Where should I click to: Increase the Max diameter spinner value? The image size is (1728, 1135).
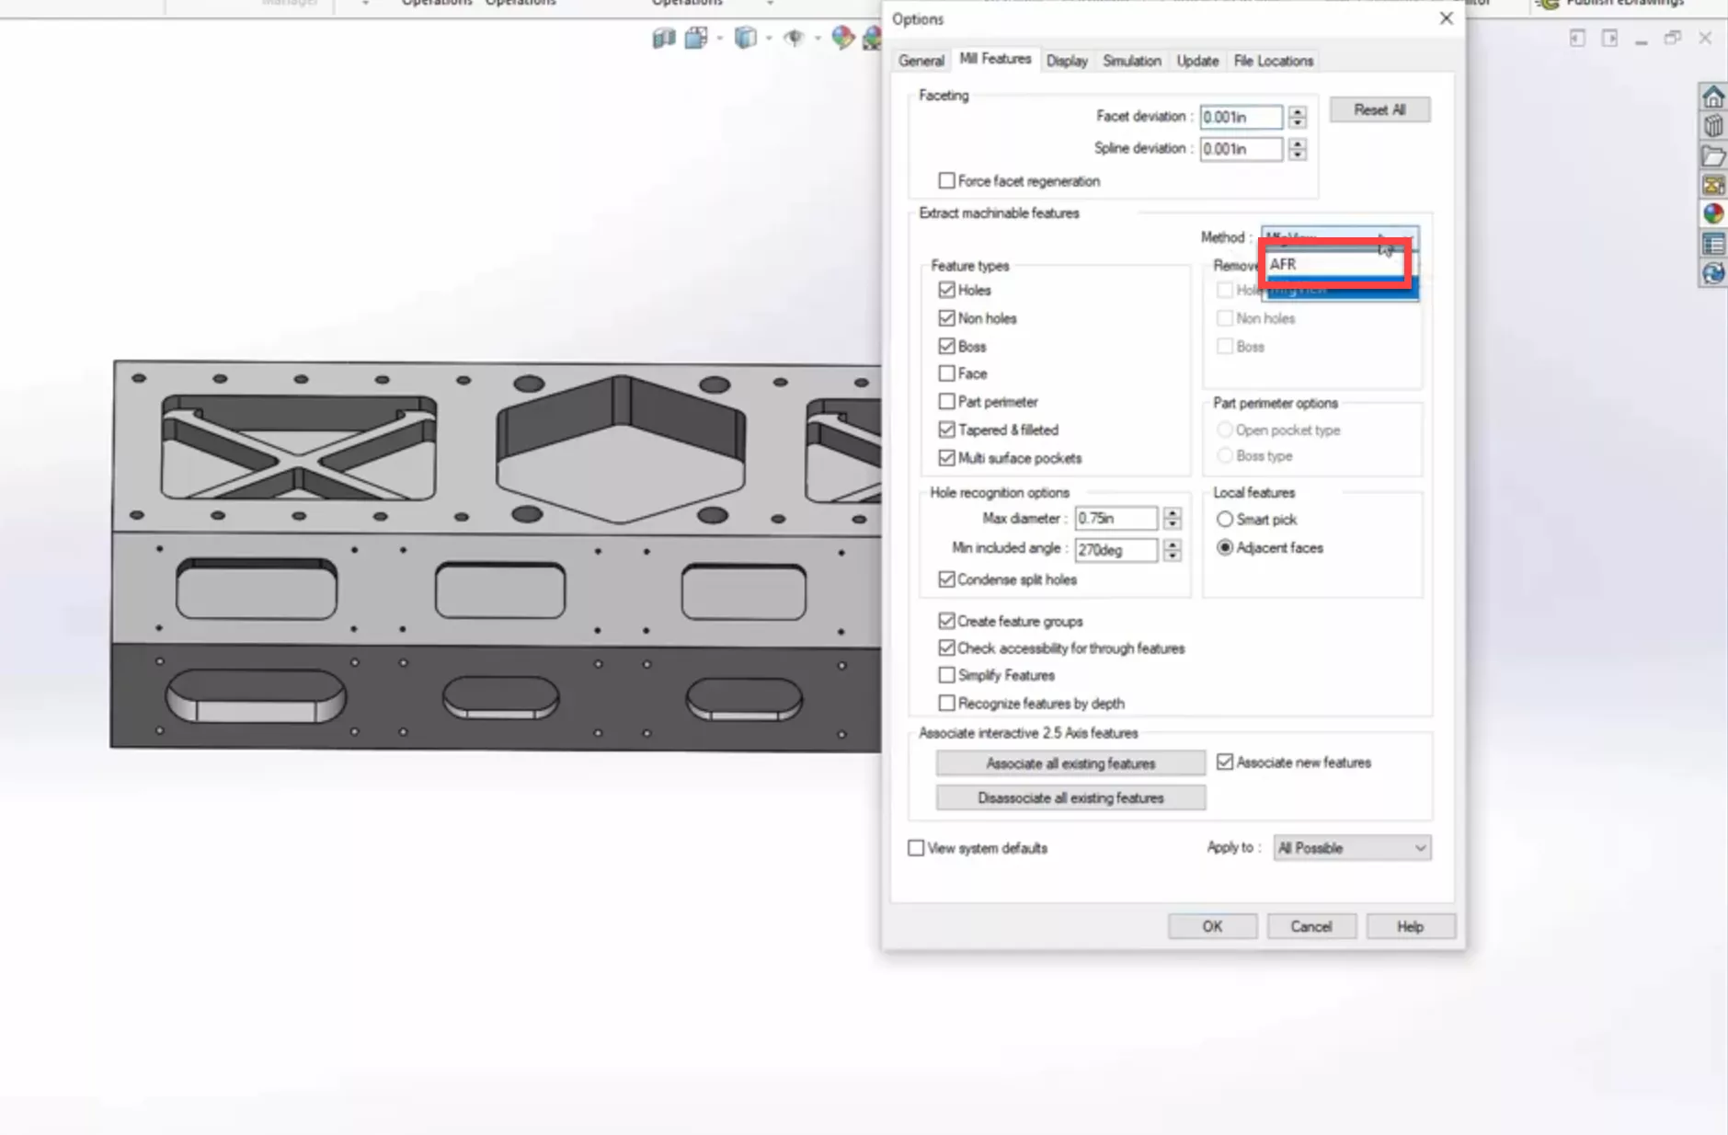point(1172,513)
